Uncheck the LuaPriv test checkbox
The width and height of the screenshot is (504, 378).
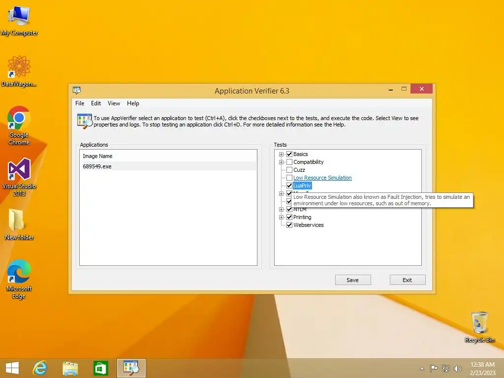[x=289, y=186]
